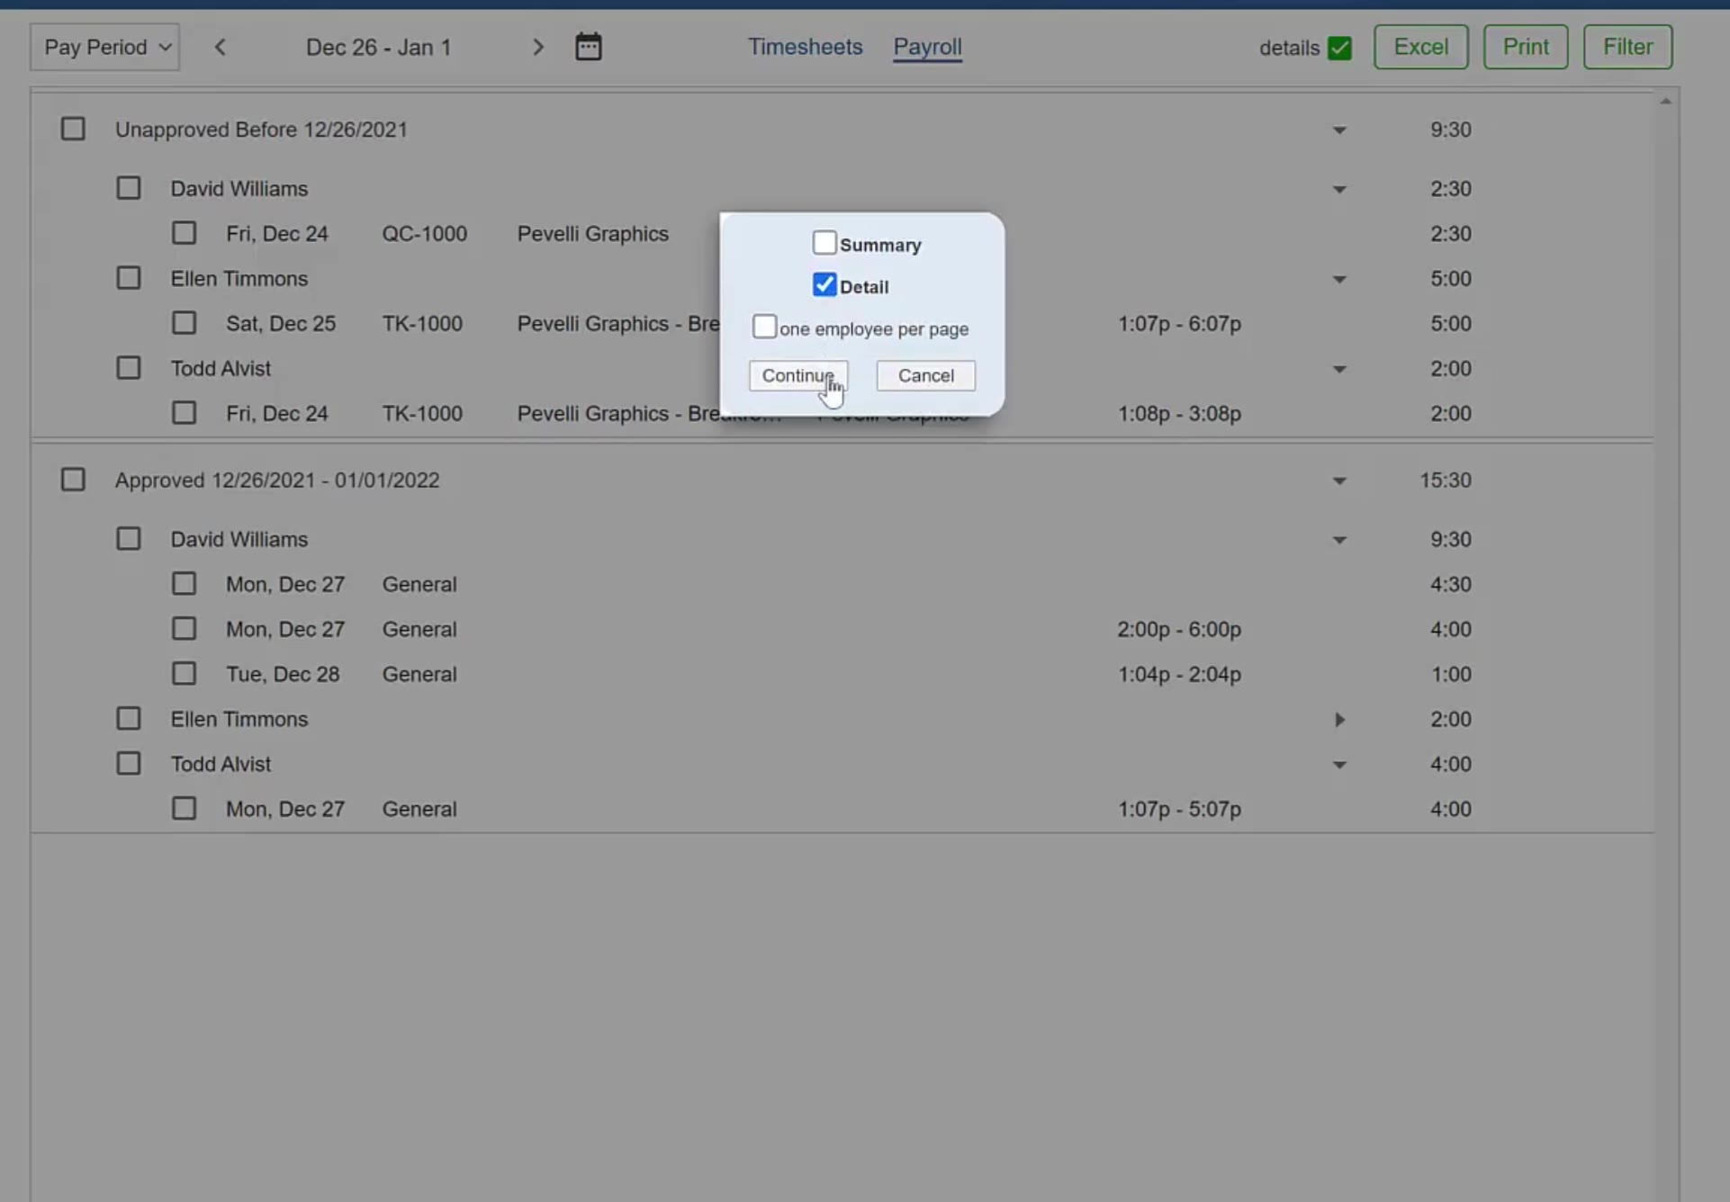
Task: Check Ellen Timmons under Approved group
Action: [x=129, y=719]
